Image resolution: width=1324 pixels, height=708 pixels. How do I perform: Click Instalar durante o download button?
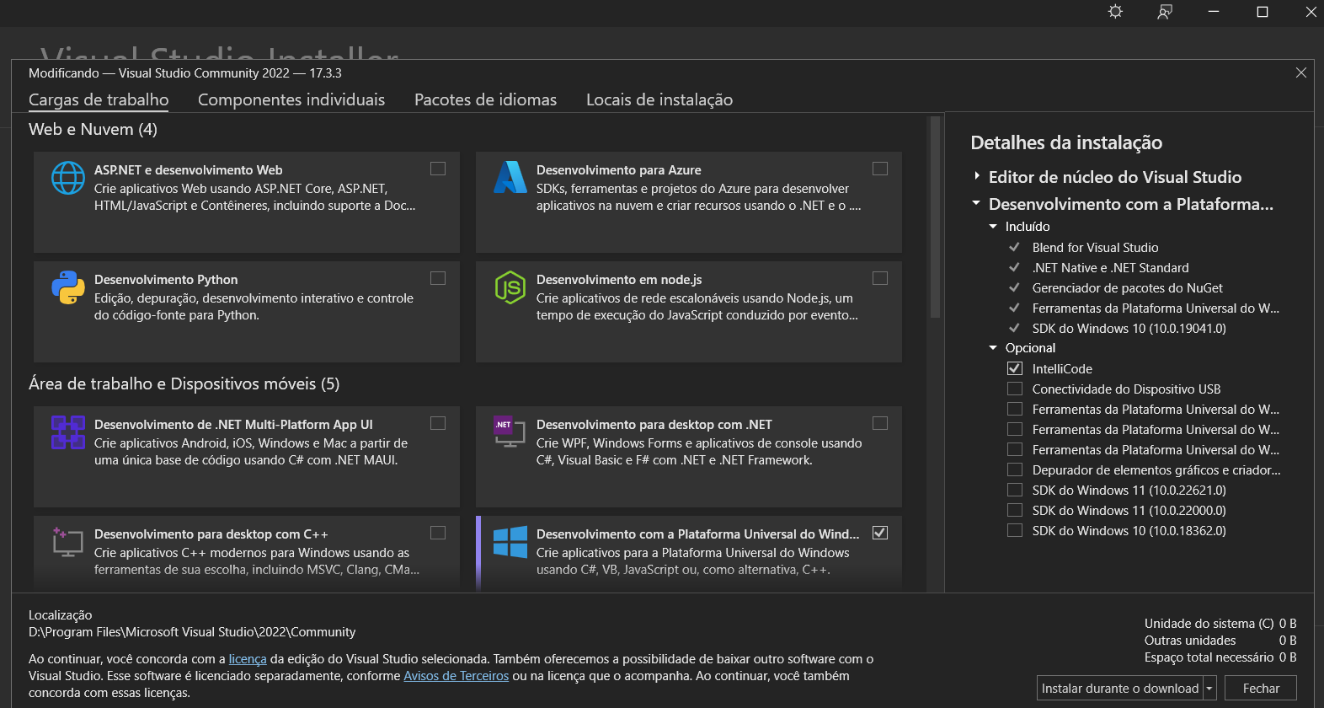1120,689
